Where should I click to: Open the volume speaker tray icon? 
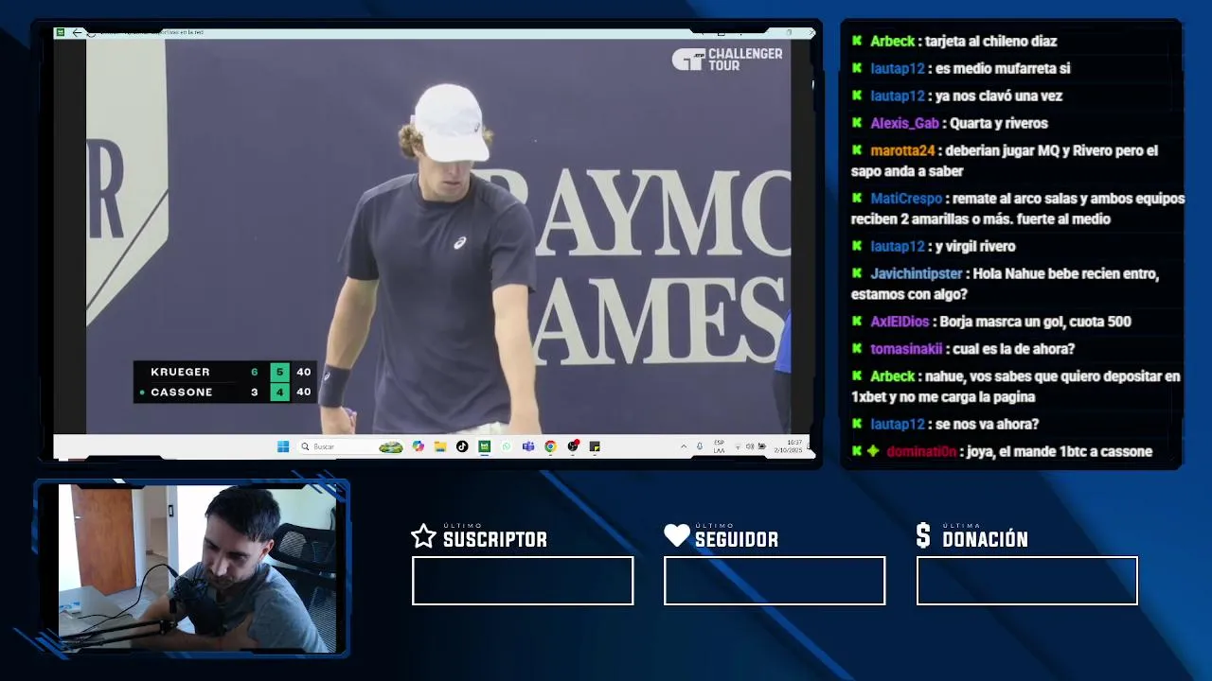(x=749, y=446)
